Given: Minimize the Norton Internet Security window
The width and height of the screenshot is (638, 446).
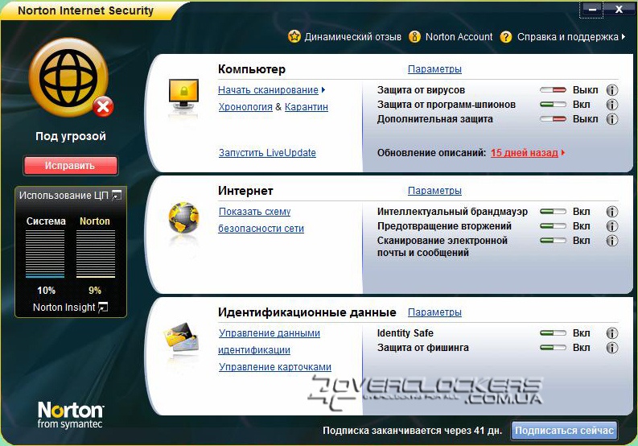Looking at the screenshot, I should point(592,10).
